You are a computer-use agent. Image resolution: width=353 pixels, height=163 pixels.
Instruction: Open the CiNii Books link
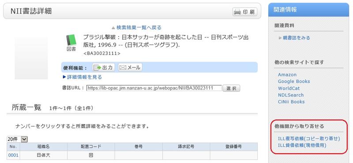click(x=291, y=102)
